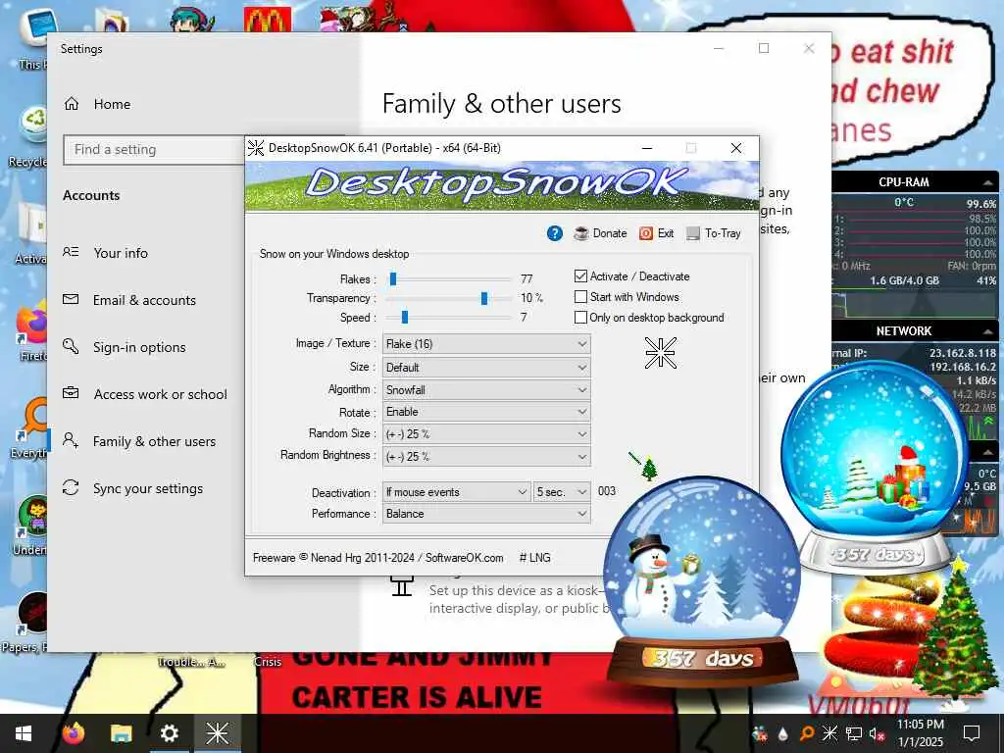Click the magnifier search icon in system tray
Image resolution: width=1004 pixels, height=753 pixels.
[807, 733]
